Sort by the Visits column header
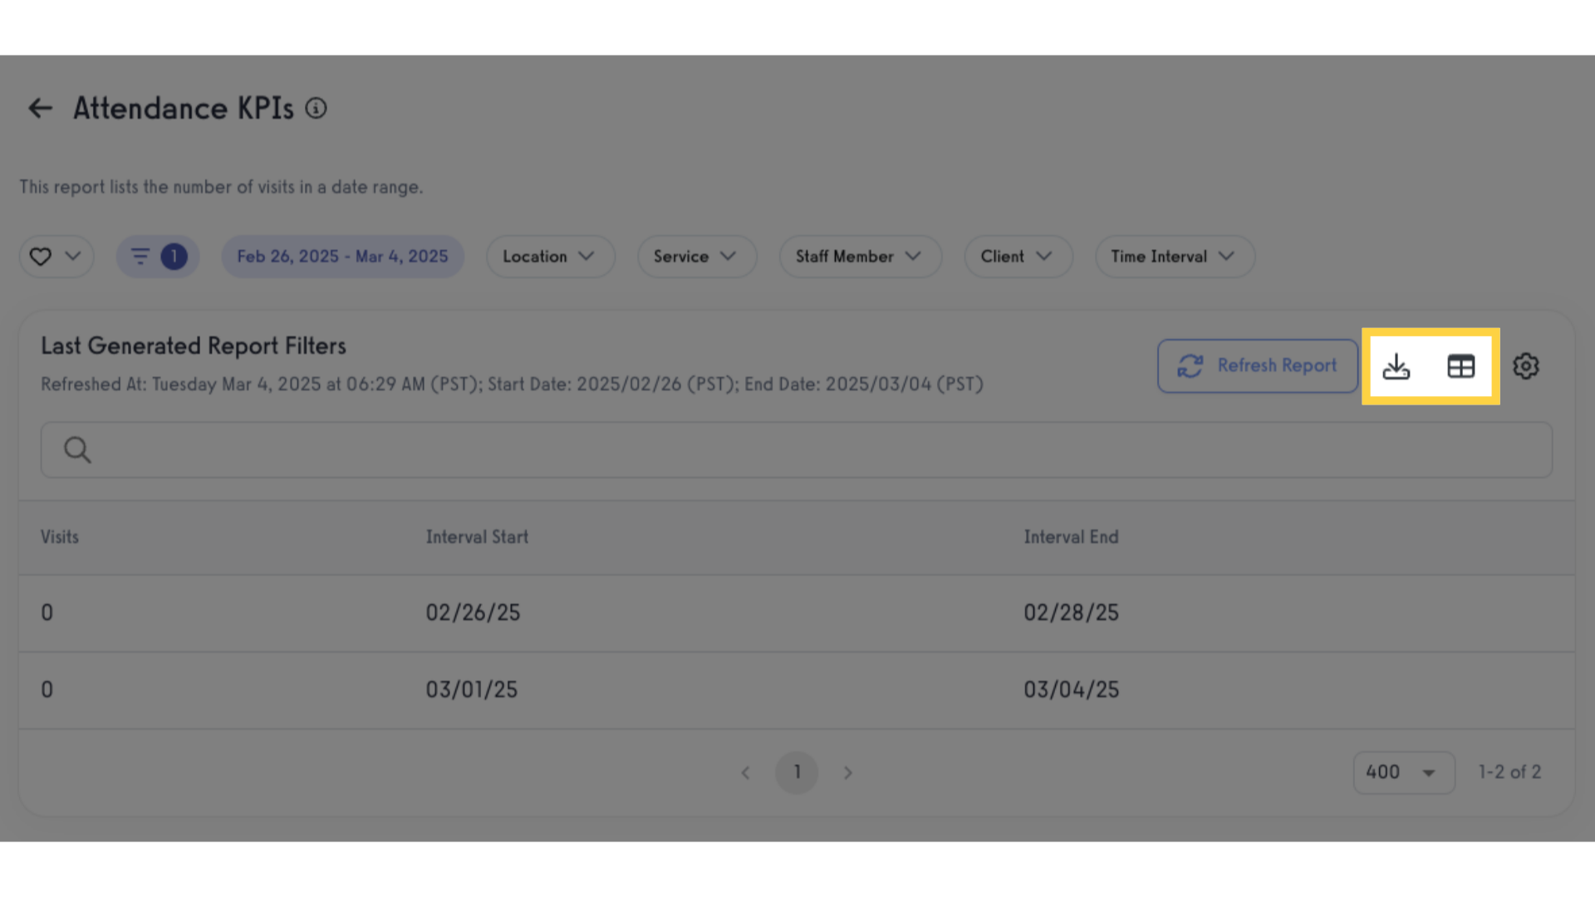This screenshot has height=897, width=1595. pos(60,537)
